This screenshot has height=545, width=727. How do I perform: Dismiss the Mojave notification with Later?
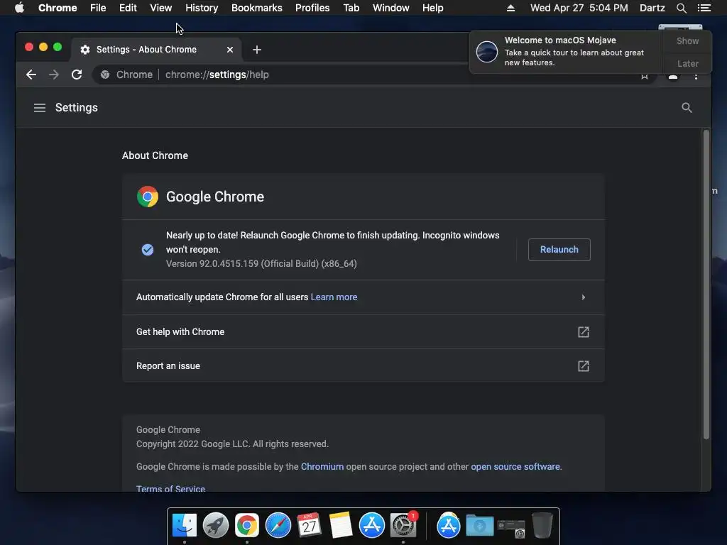[687, 63]
